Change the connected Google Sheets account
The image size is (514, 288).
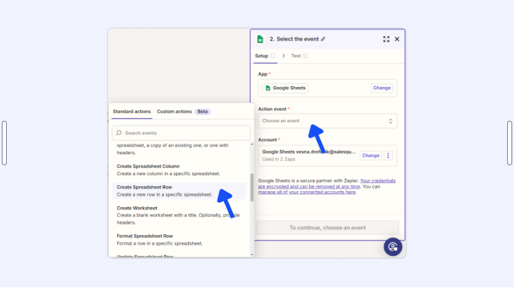(x=371, y=155)
